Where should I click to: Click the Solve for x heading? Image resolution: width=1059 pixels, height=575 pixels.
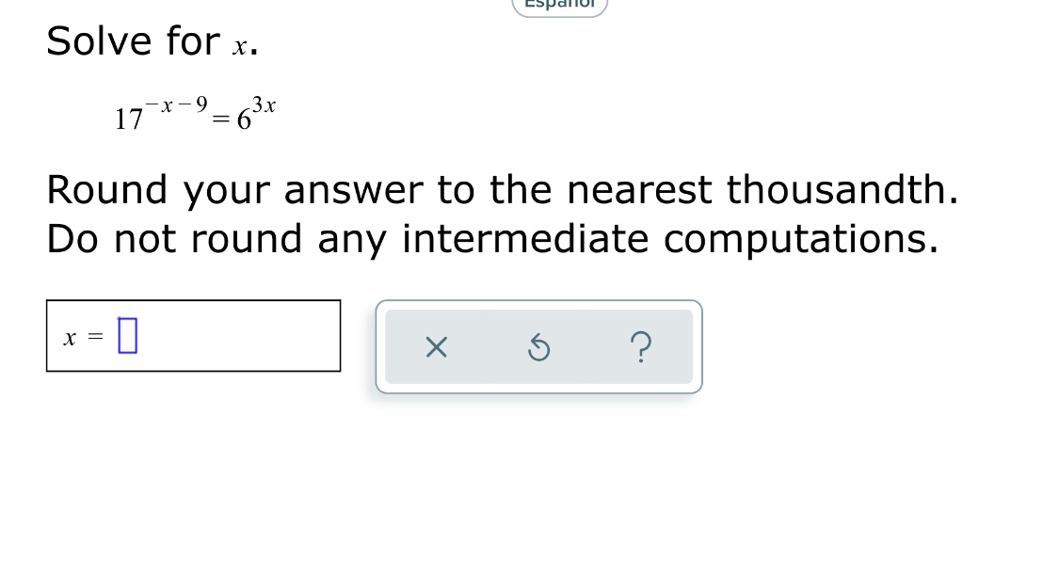click(x=151, y=40)
